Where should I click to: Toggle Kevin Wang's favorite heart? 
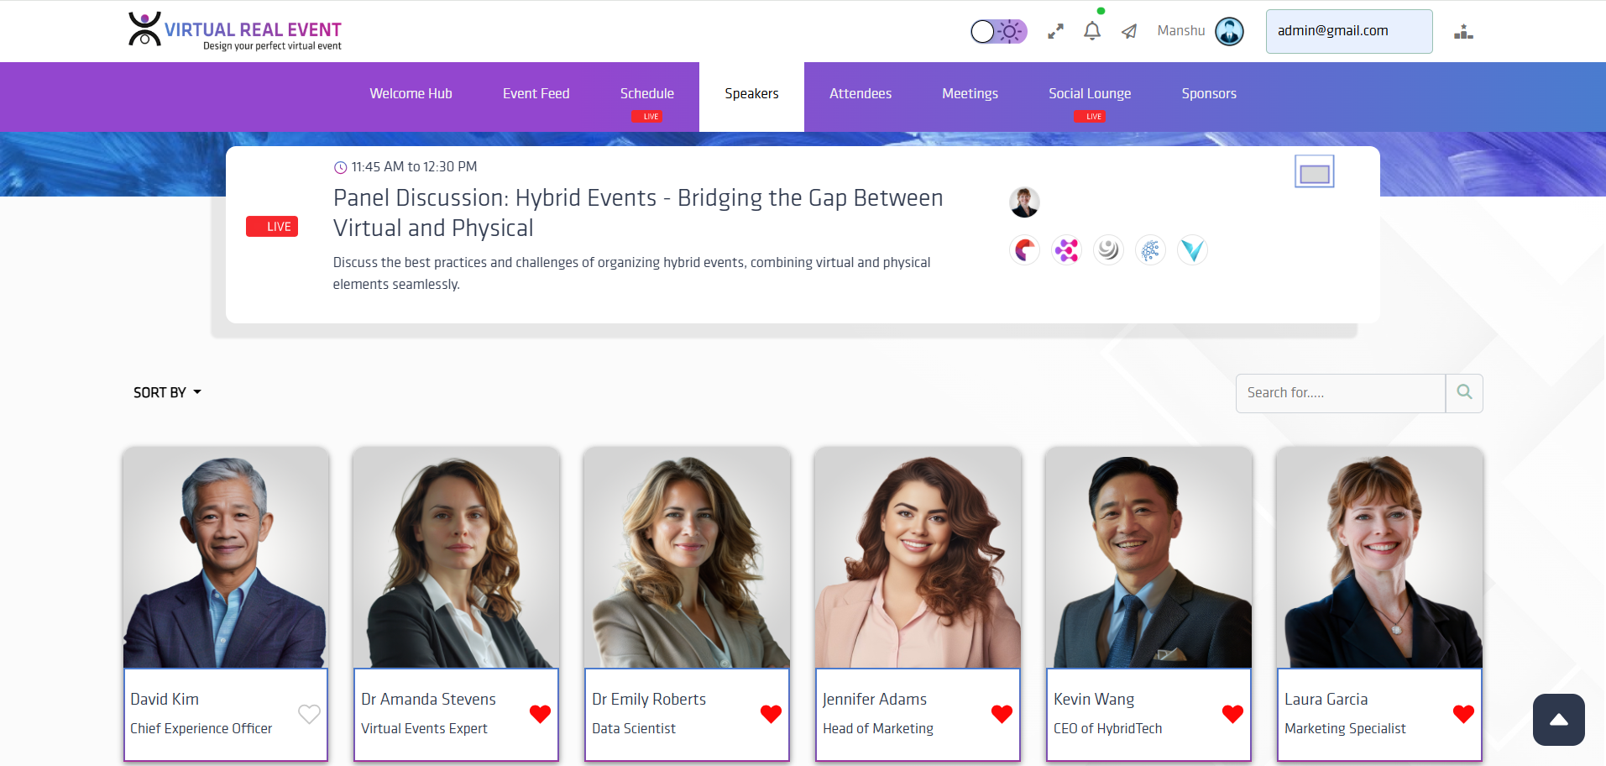coord(1232,714)
